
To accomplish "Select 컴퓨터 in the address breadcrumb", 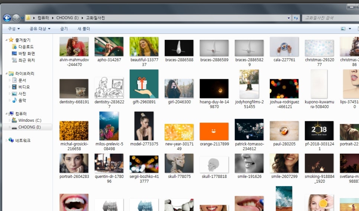I will coord(43,18).
